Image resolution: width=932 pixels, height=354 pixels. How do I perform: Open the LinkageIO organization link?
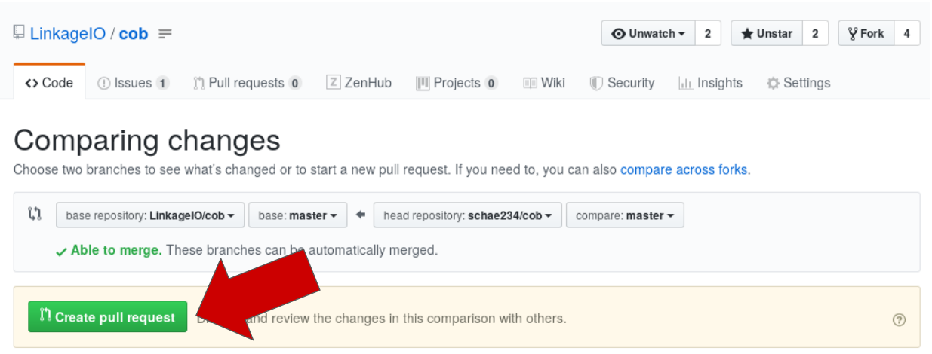click(68, 34)
